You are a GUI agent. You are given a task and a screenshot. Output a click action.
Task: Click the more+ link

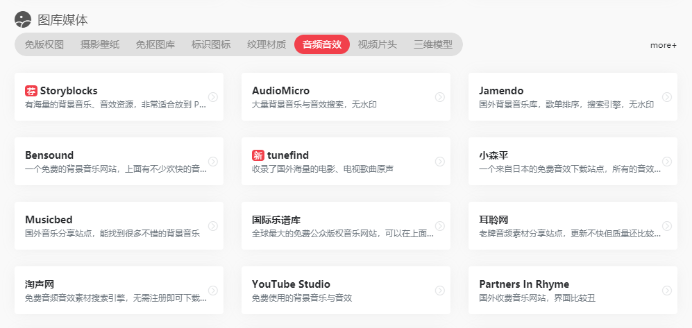coord(664,45)
